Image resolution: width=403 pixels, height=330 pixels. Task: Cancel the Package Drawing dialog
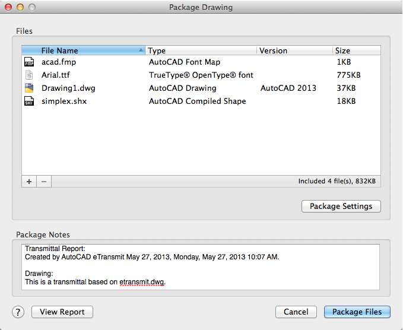click(x=296, y=312)
